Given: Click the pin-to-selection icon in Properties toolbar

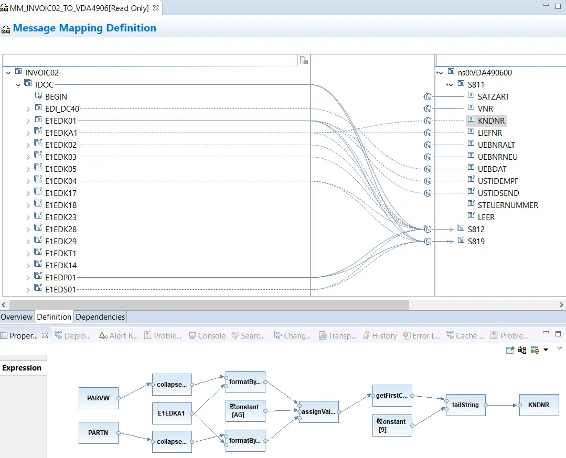Looking at the screenshot, I should point(510,350).
